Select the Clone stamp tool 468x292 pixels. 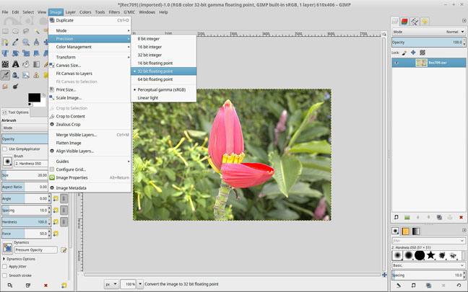pos(36,75)
